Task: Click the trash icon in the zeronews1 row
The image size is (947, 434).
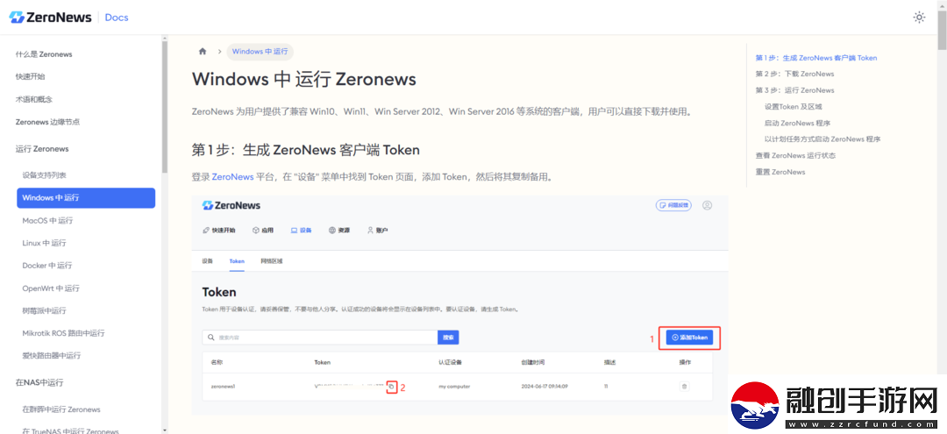Action: (684, 387)
